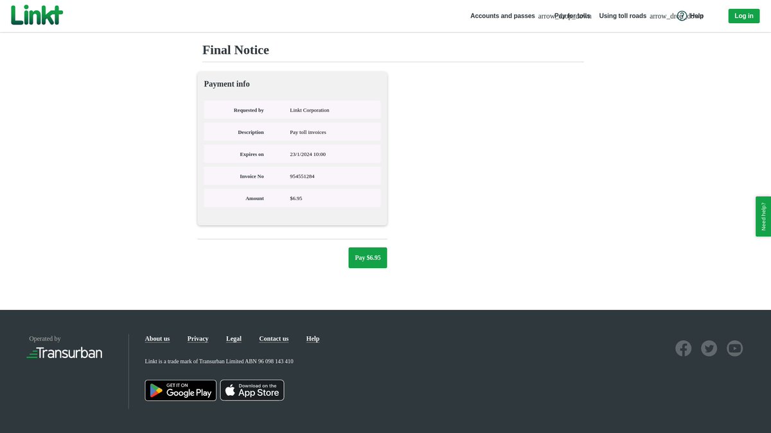Expand the Using toll roads menu
Screen dimensions: 771x433
coord(623,16)
